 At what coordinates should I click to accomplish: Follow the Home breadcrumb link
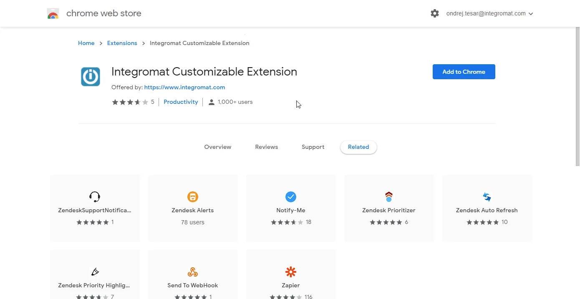click(x=86, y=43)
